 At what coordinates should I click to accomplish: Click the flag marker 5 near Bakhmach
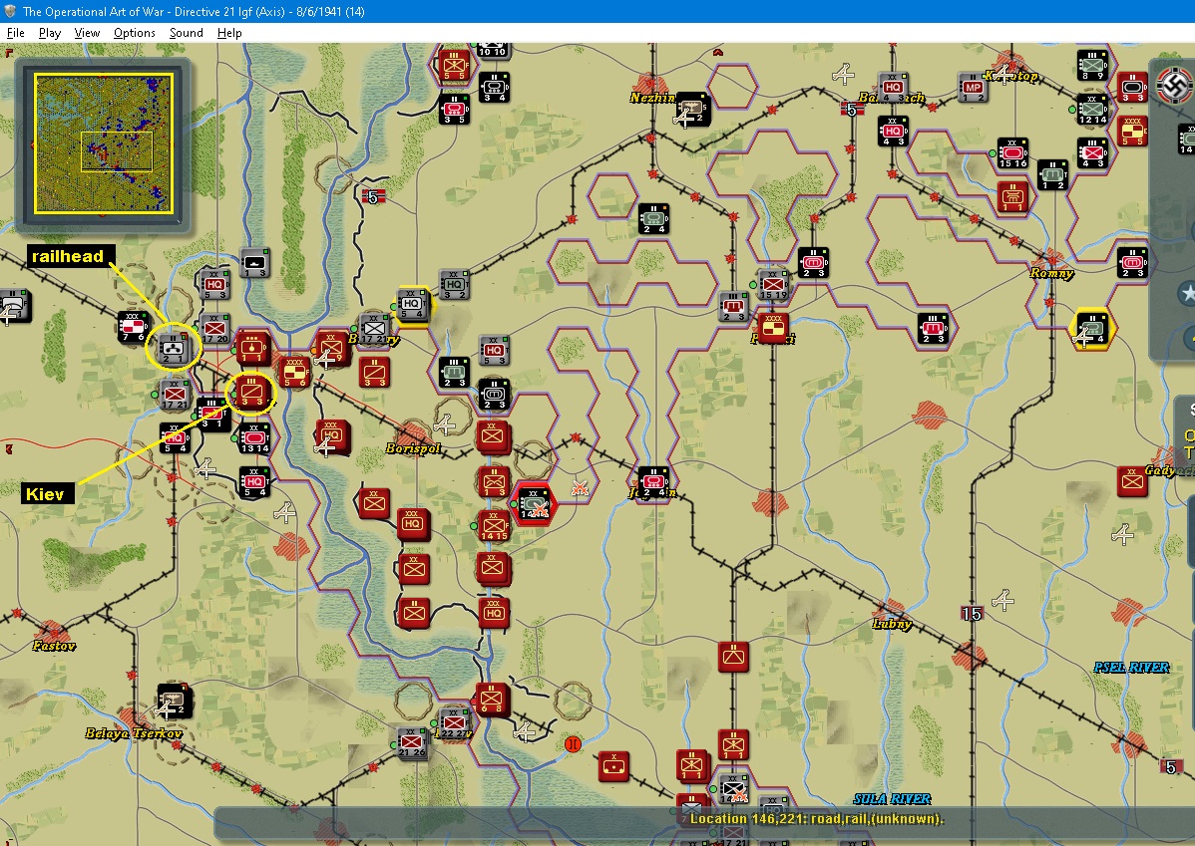[852, 110]
